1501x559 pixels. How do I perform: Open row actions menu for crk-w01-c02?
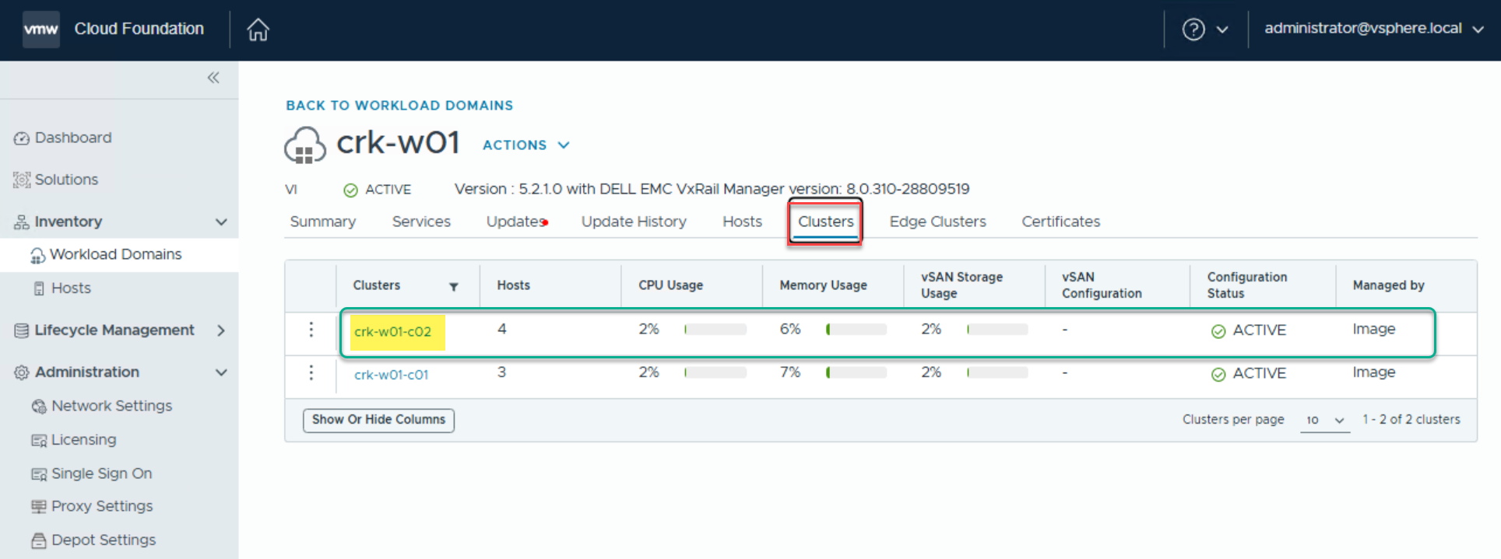click(x=311, y=330)
